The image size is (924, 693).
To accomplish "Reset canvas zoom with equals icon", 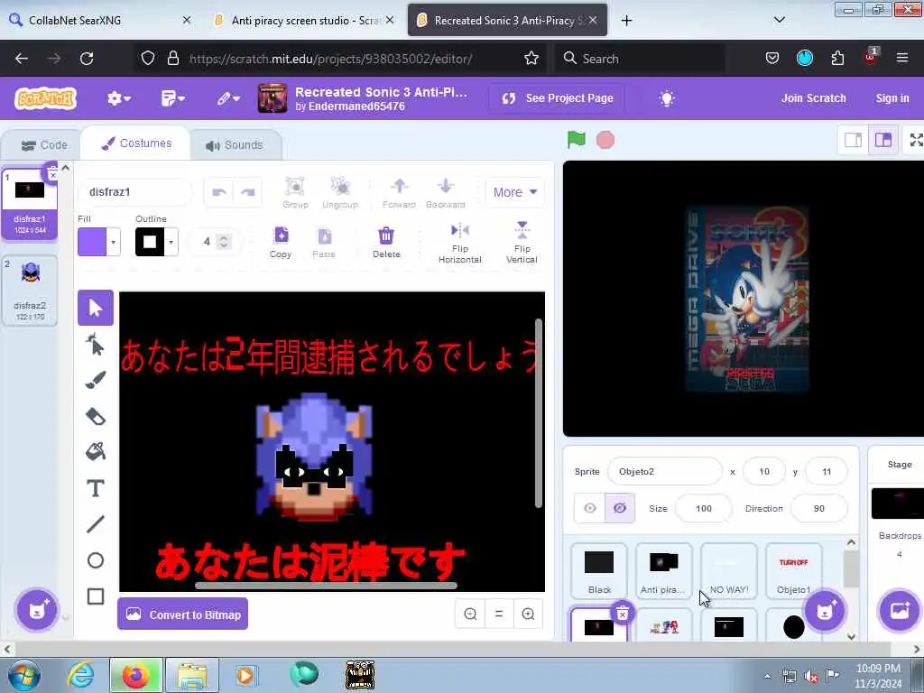I will [x=499, y=614].
